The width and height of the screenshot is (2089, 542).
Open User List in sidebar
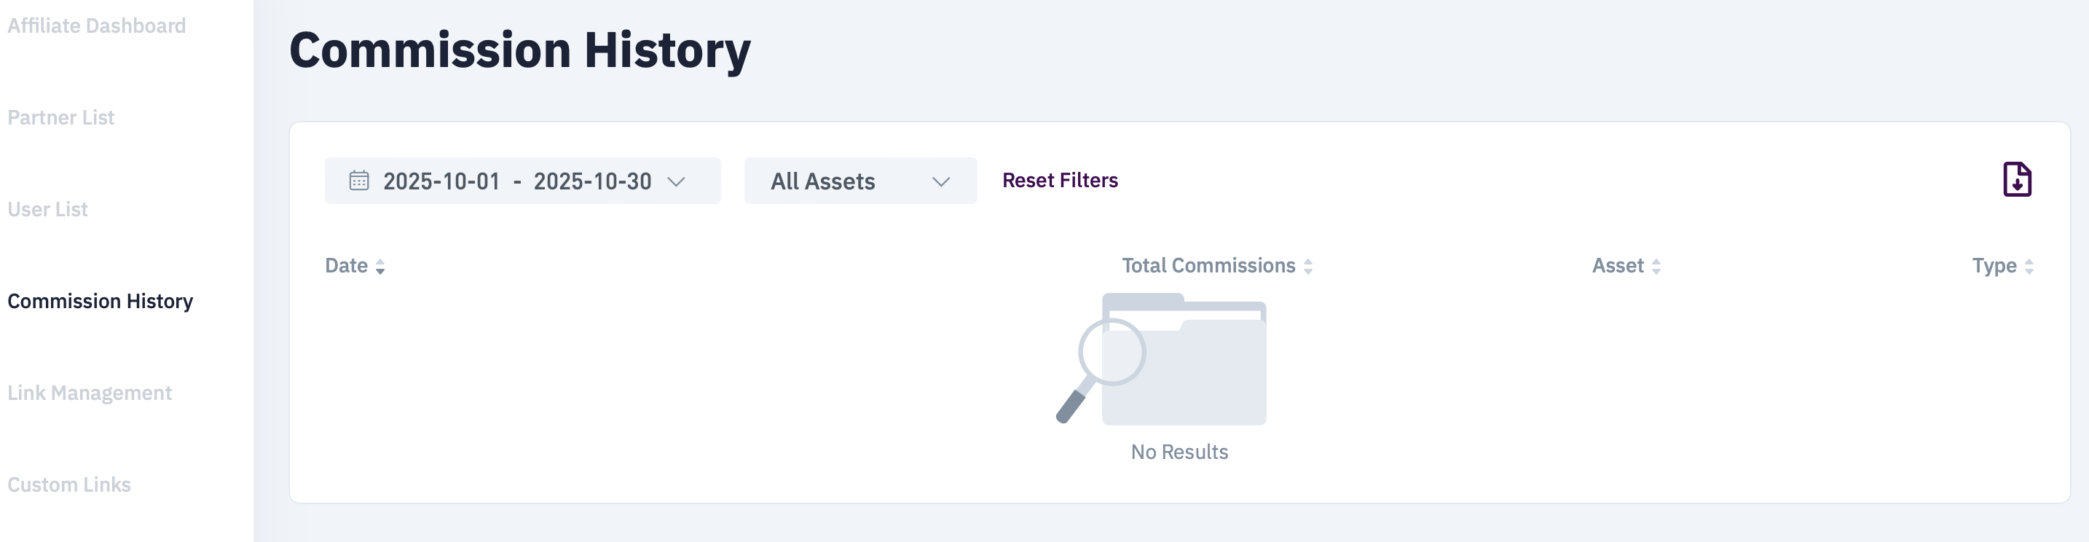click(48, 209)
